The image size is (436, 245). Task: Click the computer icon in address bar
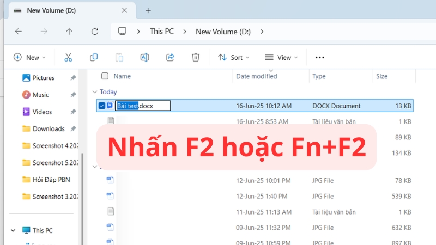[122, 31]
